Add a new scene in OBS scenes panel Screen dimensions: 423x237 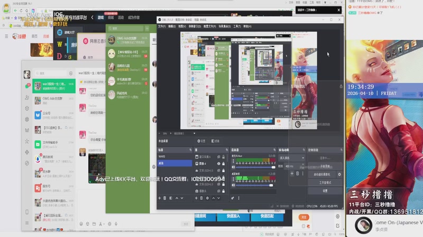160,199
